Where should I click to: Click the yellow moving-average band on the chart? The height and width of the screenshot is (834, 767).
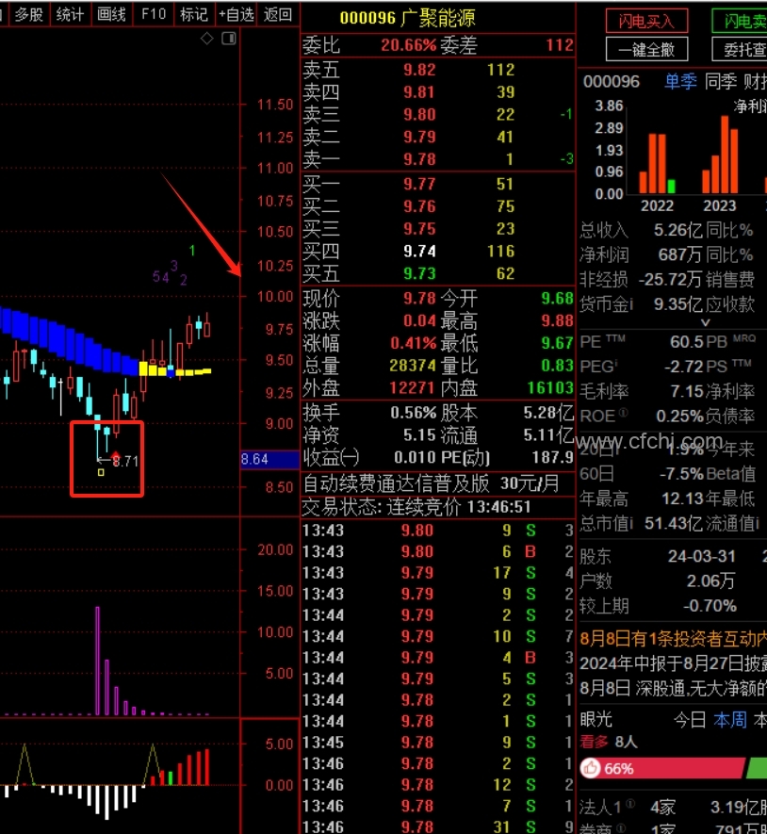coord(175,370)
